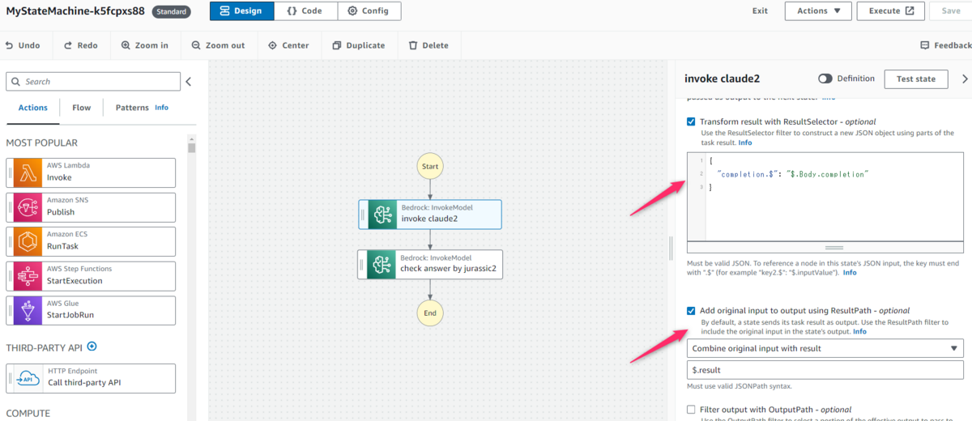Delete the selected state
The height and width of the screenshot is (421, 972).
pyautogui.click(x=428, y=45)
